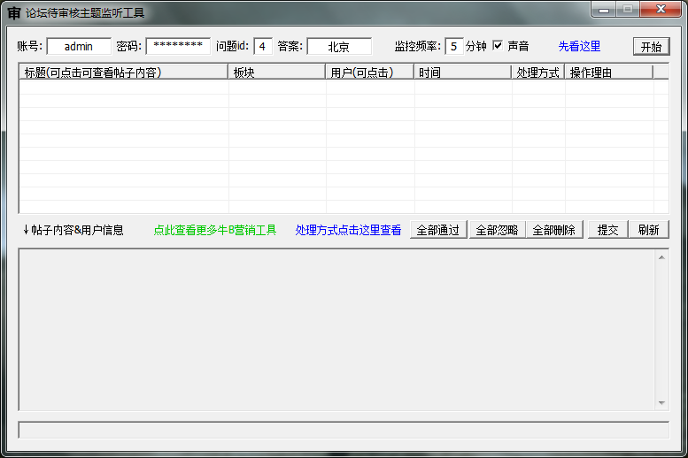Click the content panel scrollbar down arrow

click(661, 403)
